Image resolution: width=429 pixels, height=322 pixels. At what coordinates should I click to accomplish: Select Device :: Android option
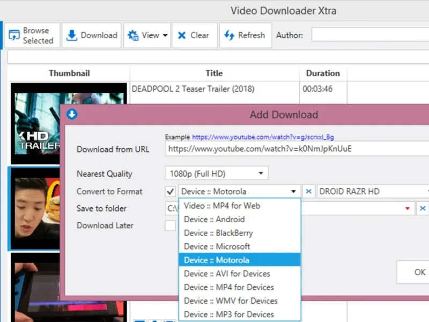point(240,219)
